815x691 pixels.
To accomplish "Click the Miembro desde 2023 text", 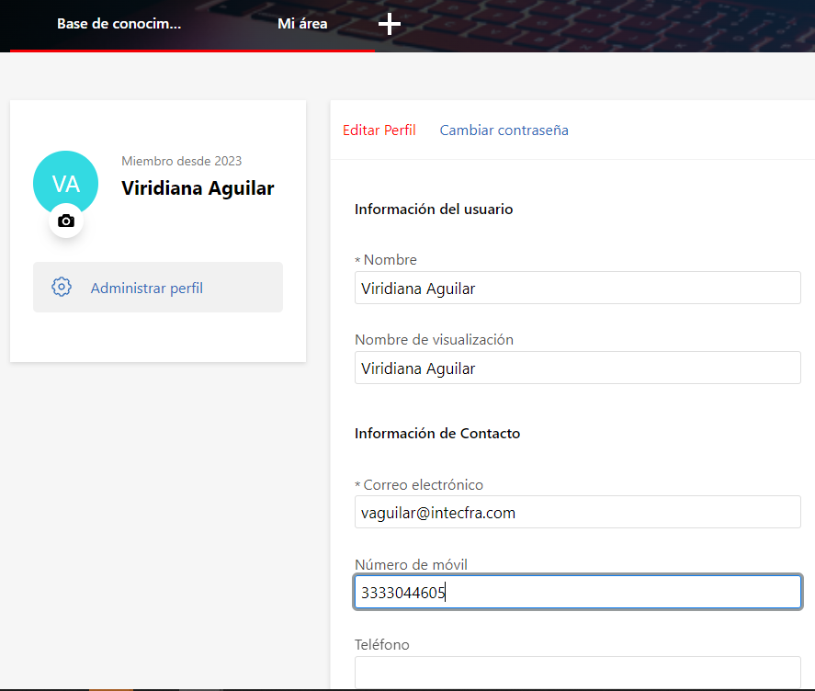I will click(x=181, y=161).
